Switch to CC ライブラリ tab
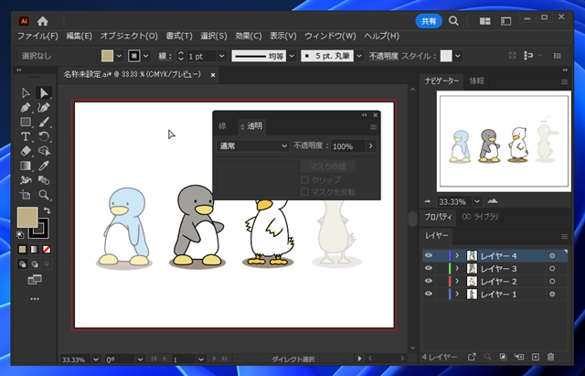Viewport: 585px width, 376px height. [x=480, y=217]
